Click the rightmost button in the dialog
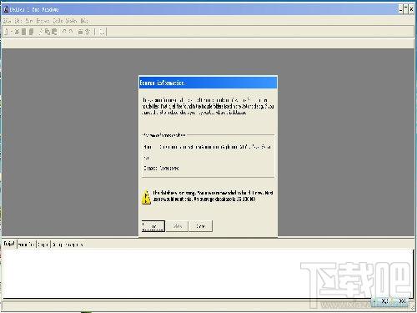Viewport: 417px width, 313px height. coord(201,226)
